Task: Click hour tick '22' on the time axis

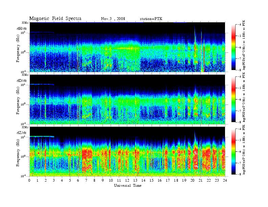Action: [x=208, y=180]
